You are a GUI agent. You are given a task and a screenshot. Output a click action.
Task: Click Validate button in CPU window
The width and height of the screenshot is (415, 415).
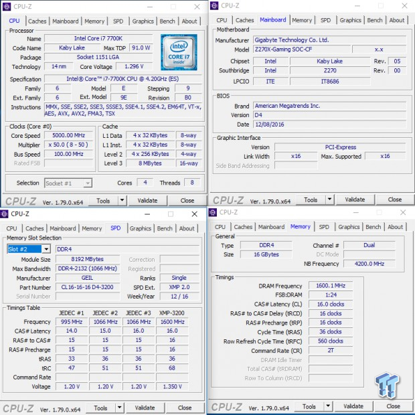point(147,201)
